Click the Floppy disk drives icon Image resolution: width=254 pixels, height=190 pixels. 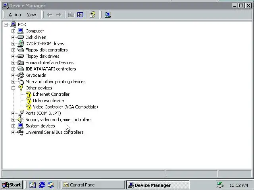coord(21,56)
